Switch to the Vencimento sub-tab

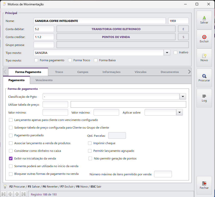pos(44,80)
